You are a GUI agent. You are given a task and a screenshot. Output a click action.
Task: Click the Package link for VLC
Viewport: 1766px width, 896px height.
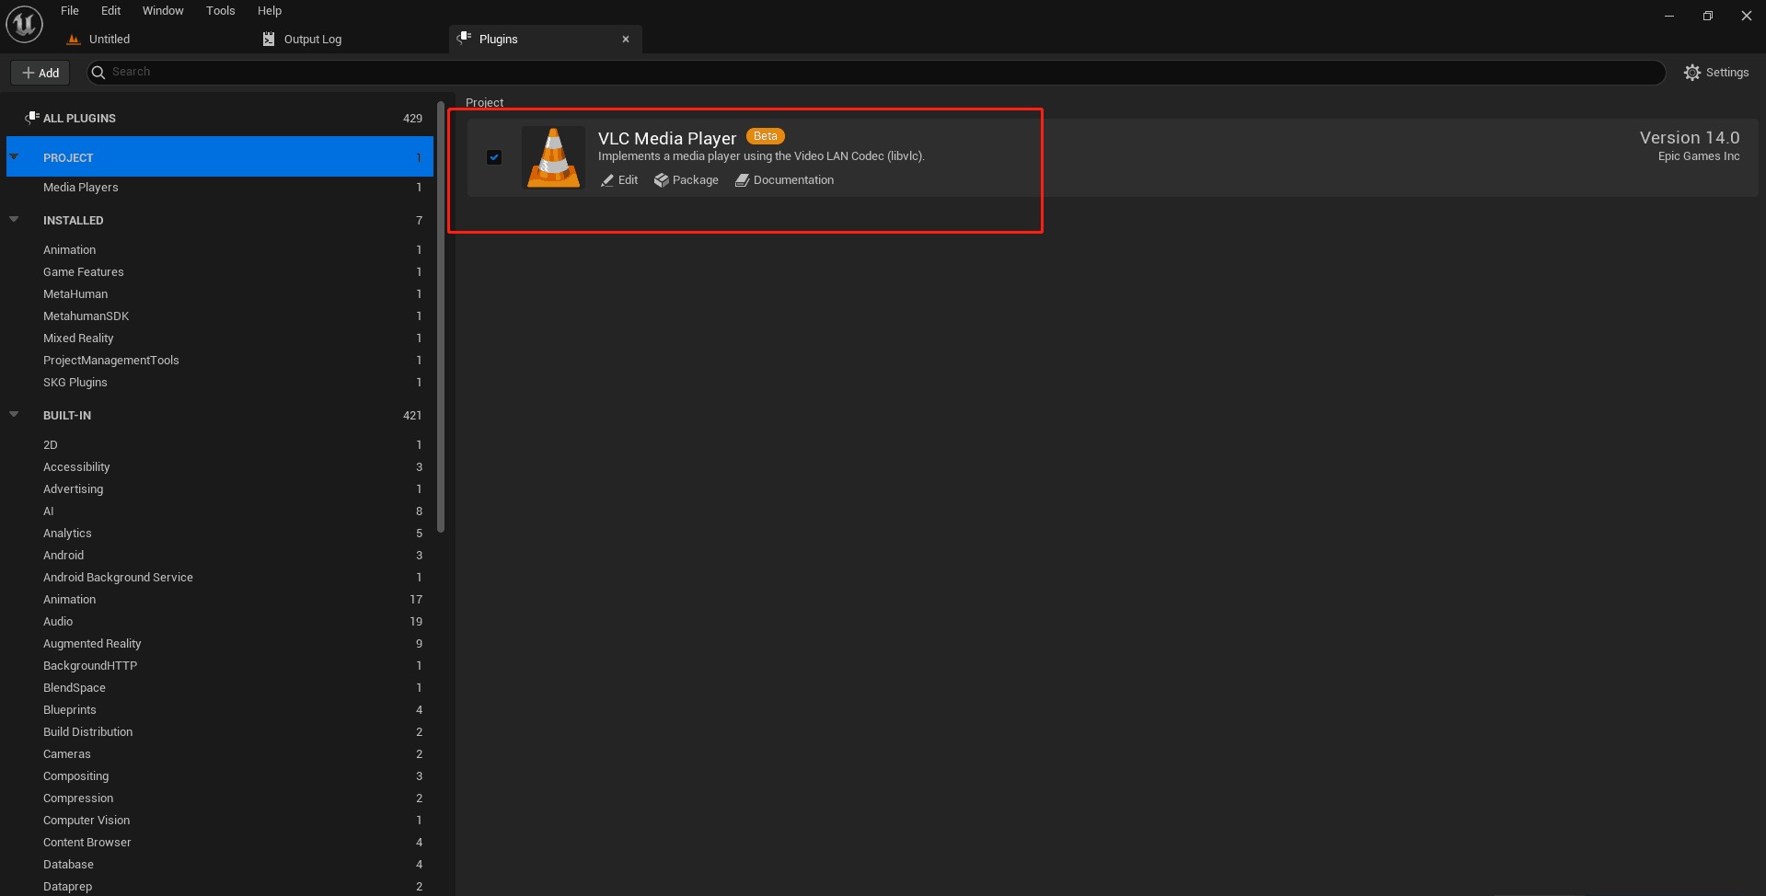[x=687, y=180]
